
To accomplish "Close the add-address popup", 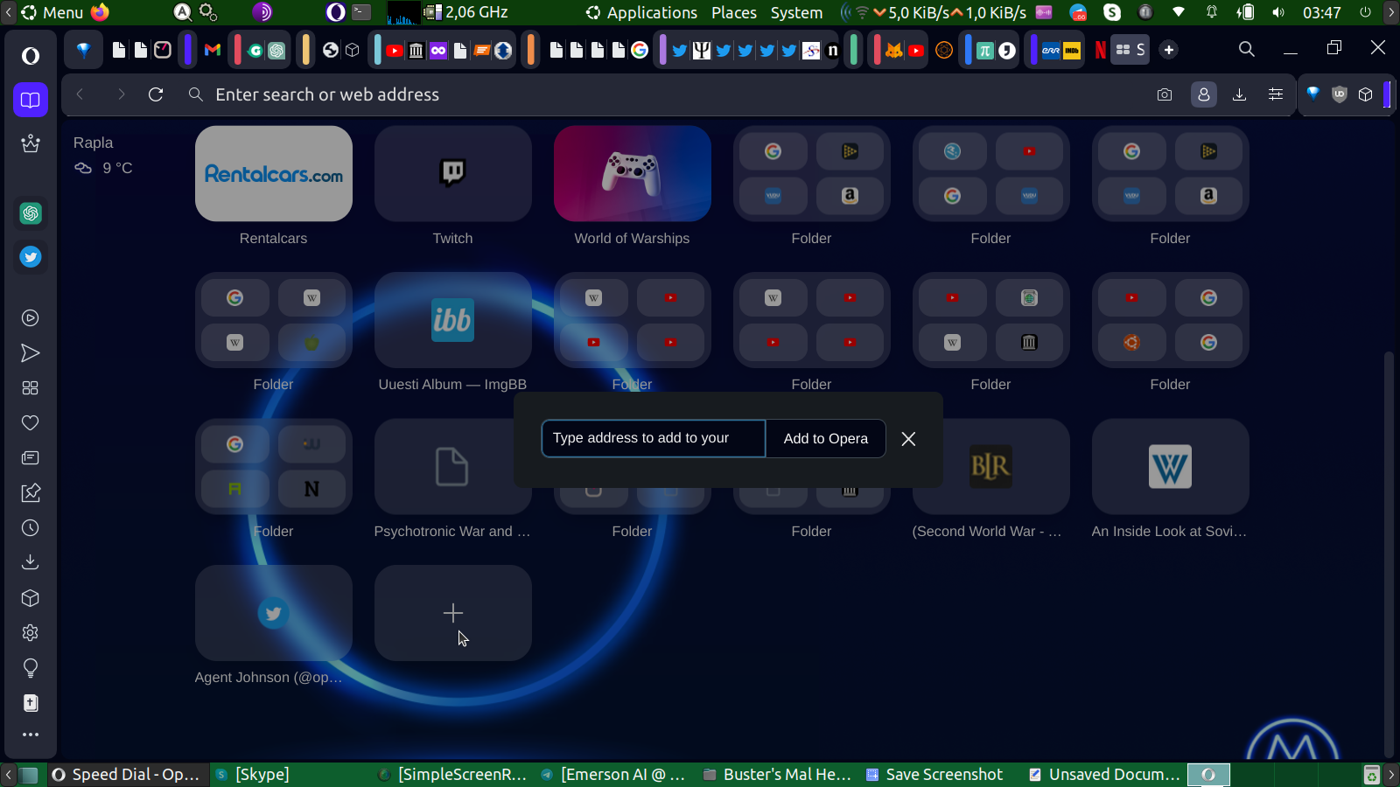I will coord(909,439).
